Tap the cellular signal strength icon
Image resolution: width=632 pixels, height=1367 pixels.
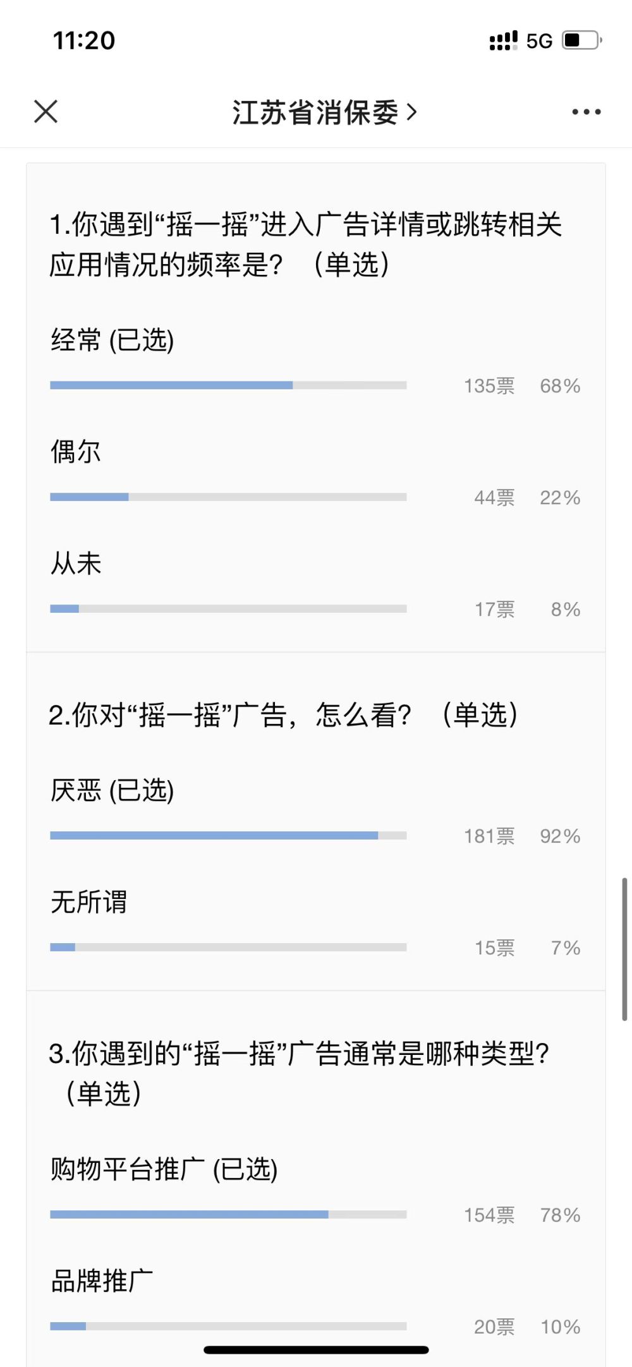503,41
